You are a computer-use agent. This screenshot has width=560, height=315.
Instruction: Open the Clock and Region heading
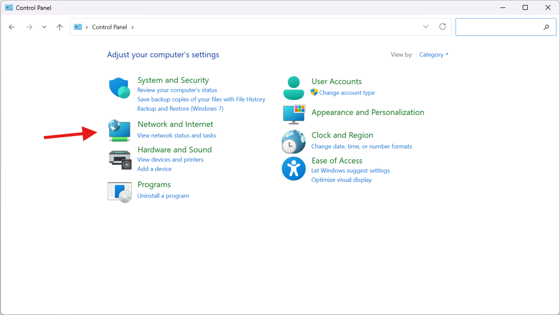tap(342, 135)
